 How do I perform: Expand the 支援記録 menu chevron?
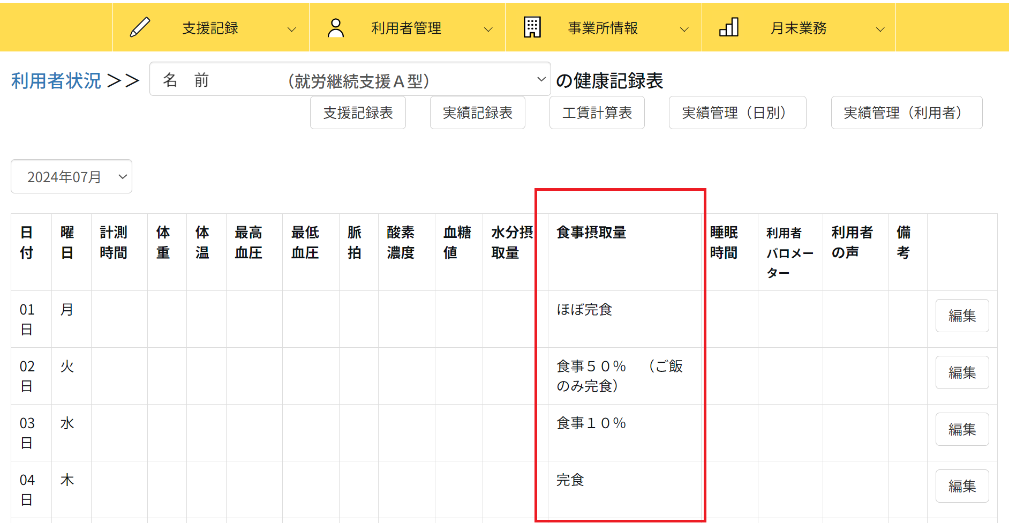point(292,29)
